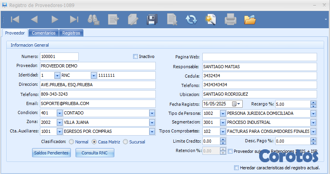Go to the previous record

[34, 19]
